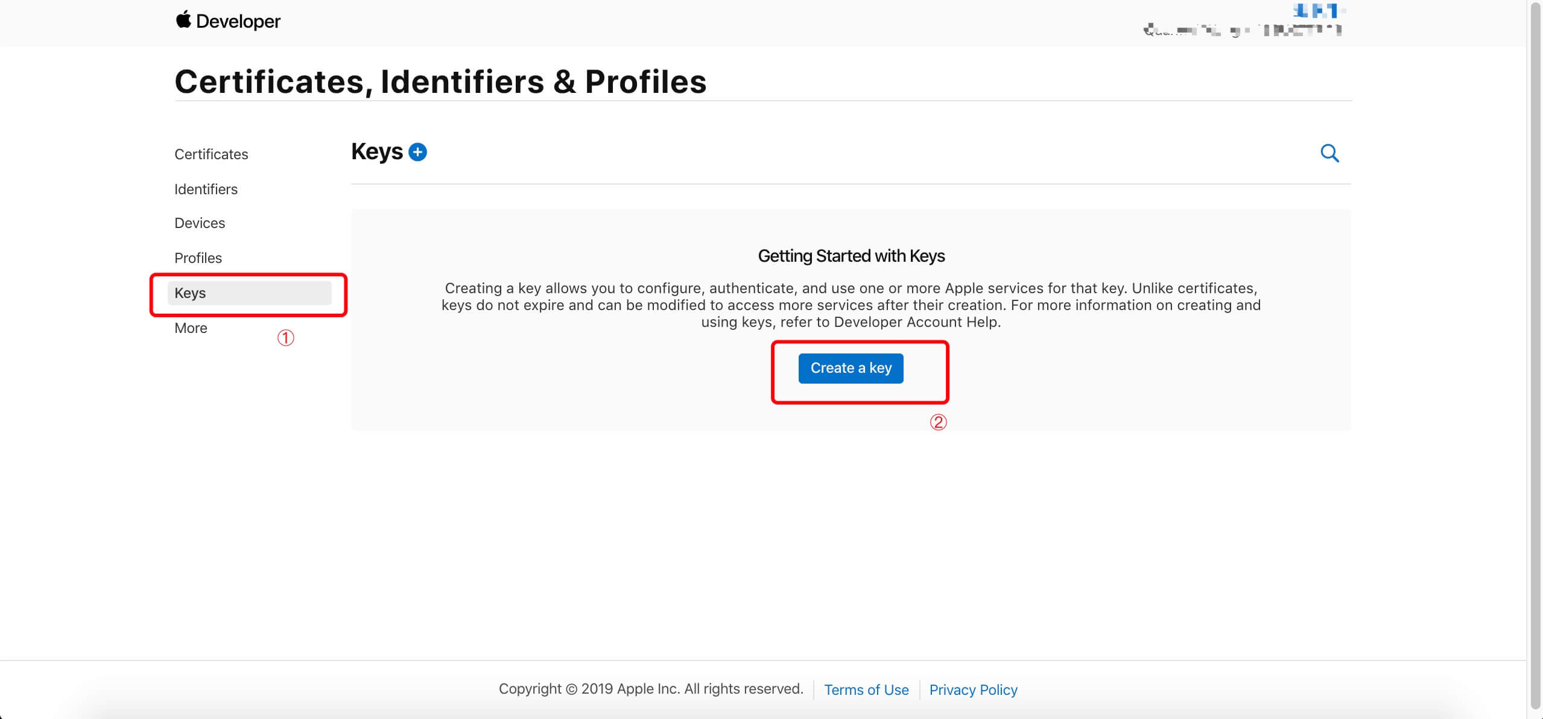Viewport: 1543px width, 719px height.
Task: Click the blue plus beside Keys heading
Action: pyautogui.click(x=417, y=152)
